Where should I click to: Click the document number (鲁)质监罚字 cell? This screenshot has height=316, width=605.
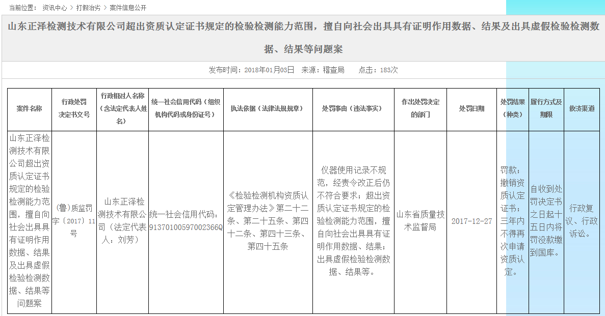74,221
